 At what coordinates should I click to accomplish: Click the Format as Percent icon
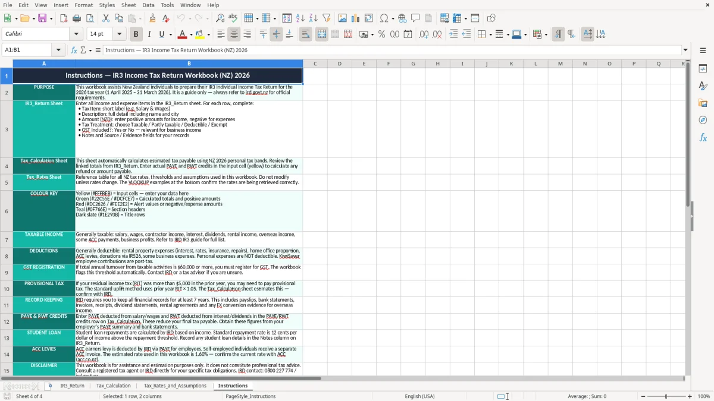[381, 34]
